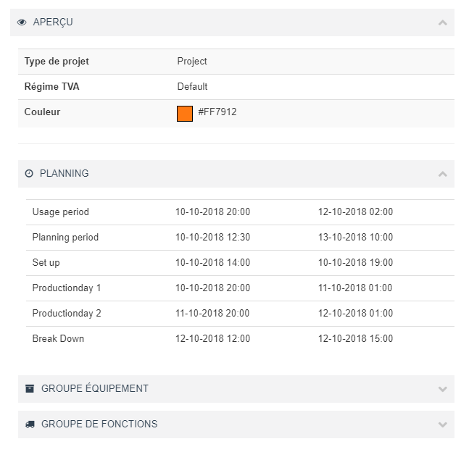Click the clock icon beside PLANNING
The width and height of the screenshot is (461, 452).
29,174
